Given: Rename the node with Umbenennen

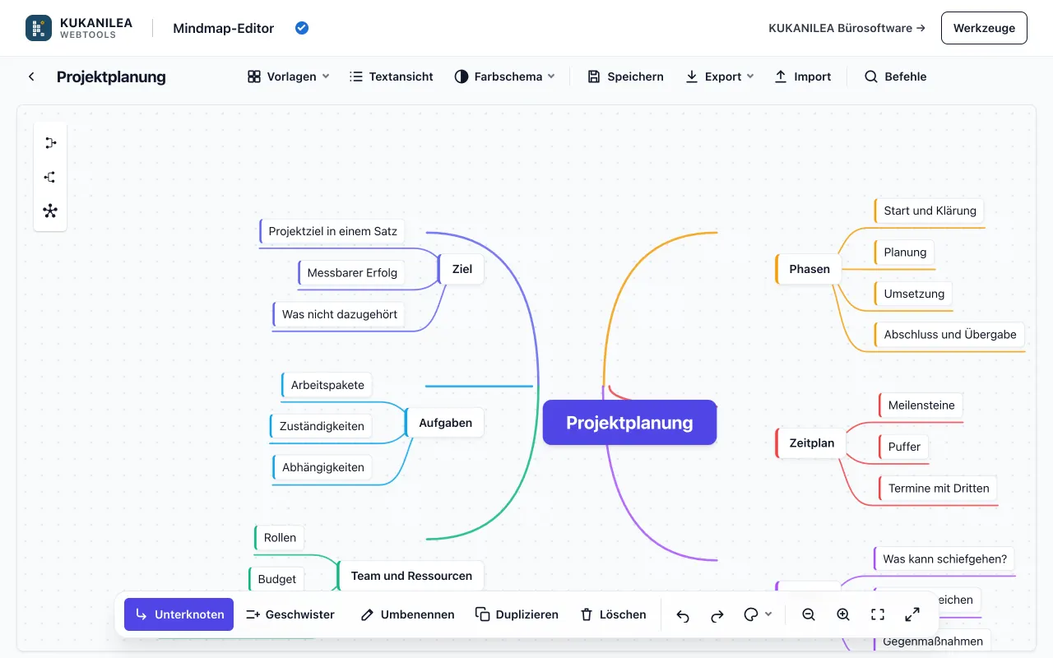Looking at the screenshot, I should (x=407, y=614).
